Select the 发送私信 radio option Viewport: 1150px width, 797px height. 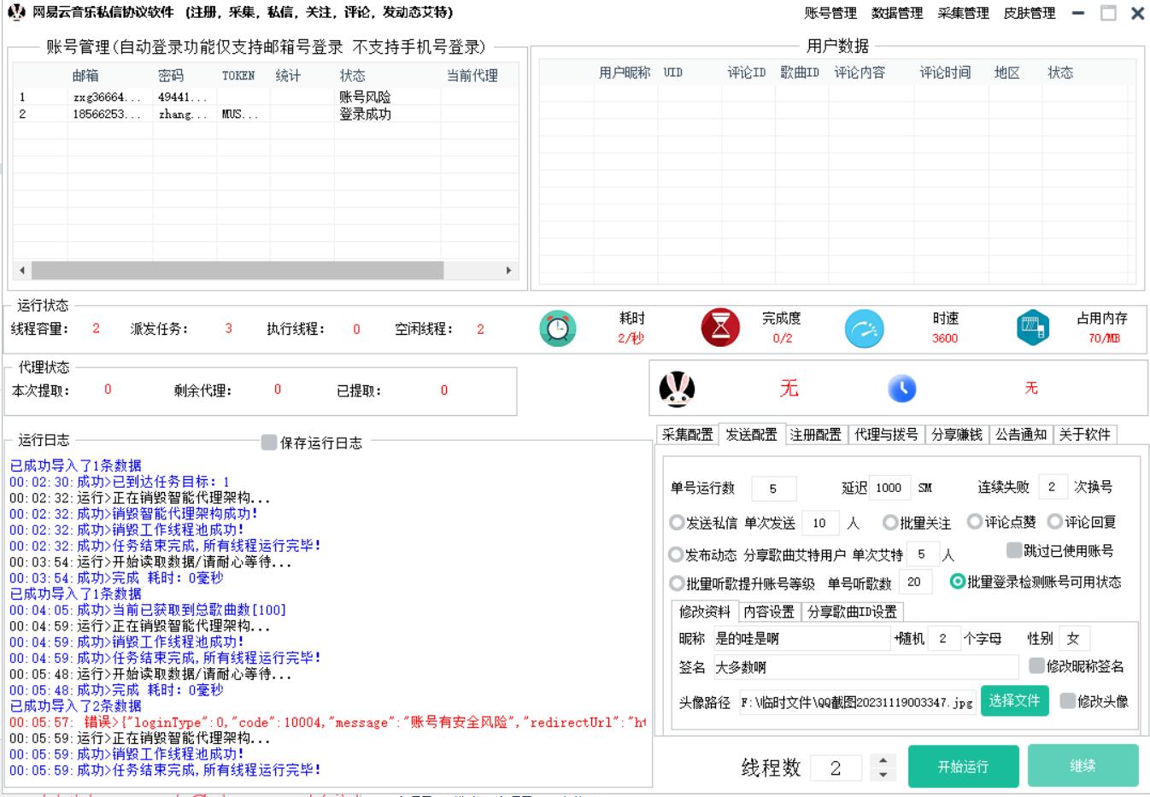click(677, 523)
